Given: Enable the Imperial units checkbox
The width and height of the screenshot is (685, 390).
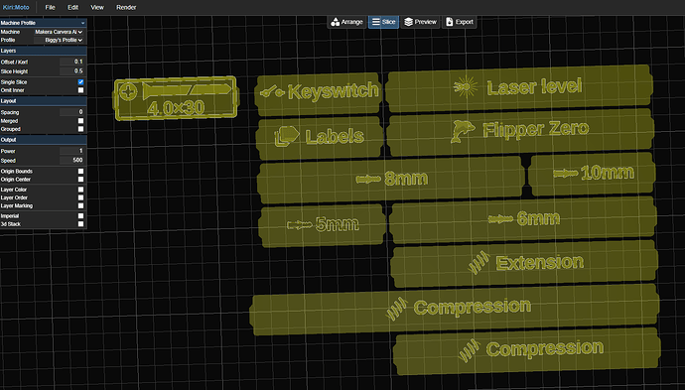Looking at the screenshot, I should click(x=80, y=215).
